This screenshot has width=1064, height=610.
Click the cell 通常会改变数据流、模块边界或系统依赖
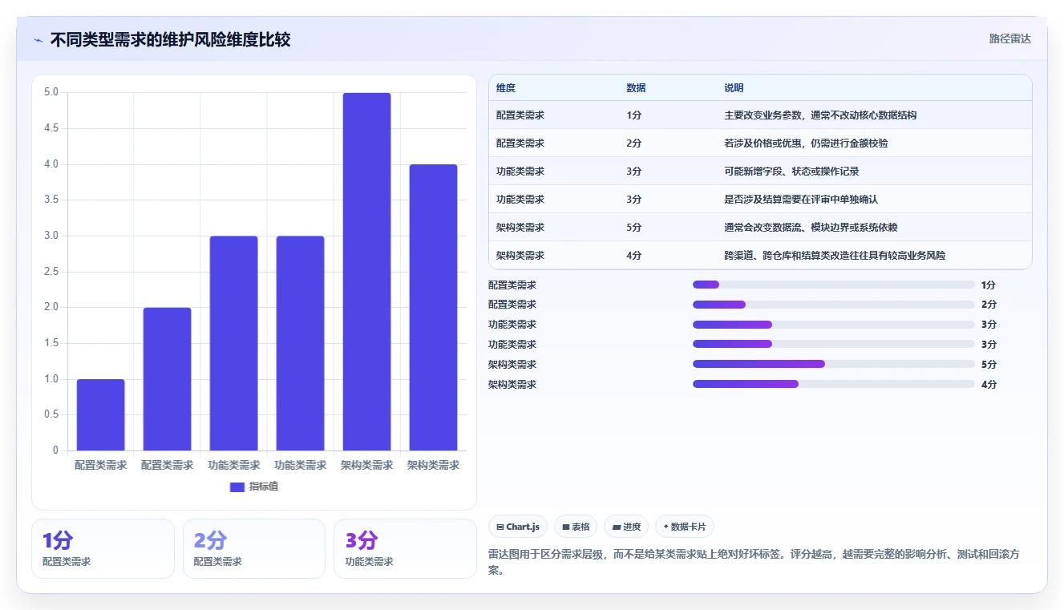pos(811,228)
